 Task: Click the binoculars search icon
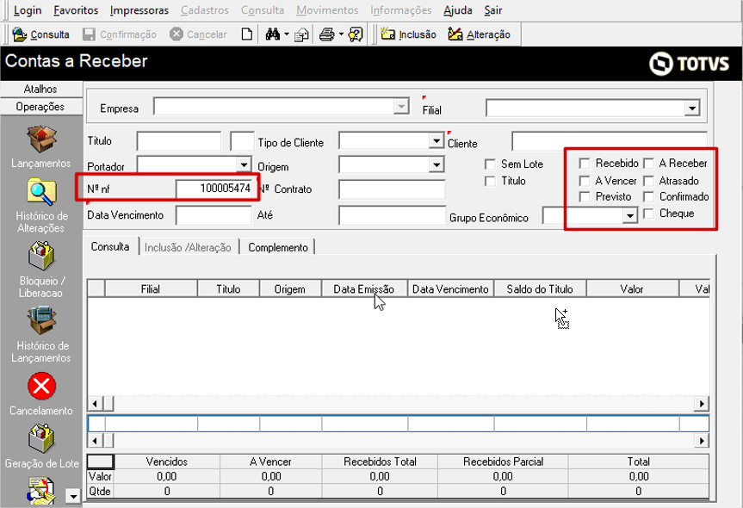click(272, 34)
